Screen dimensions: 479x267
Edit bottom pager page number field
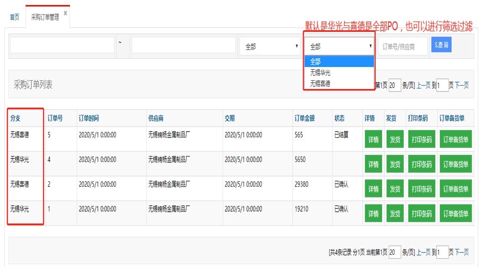point(442,252)
